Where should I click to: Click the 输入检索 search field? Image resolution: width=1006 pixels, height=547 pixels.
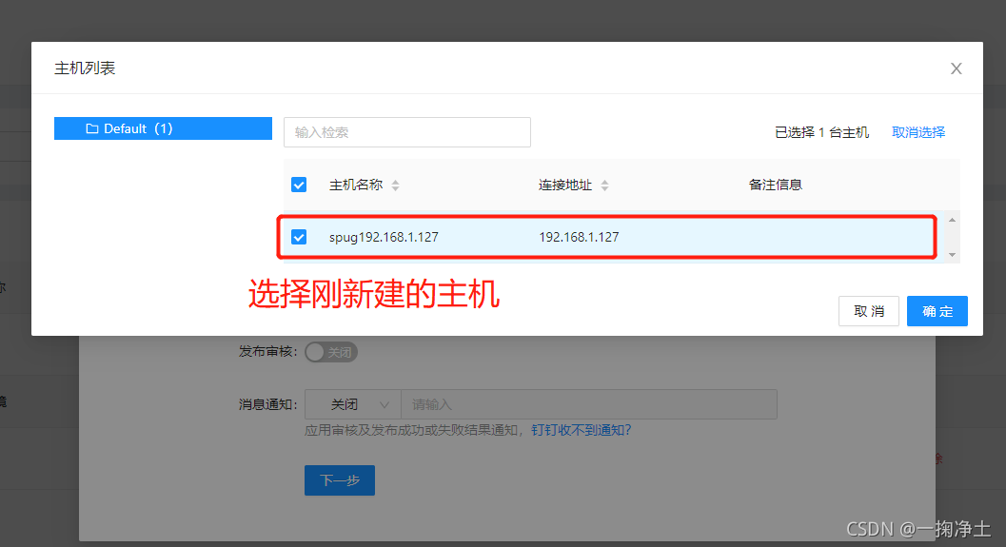pyautogui.click(x=407, y=132)
